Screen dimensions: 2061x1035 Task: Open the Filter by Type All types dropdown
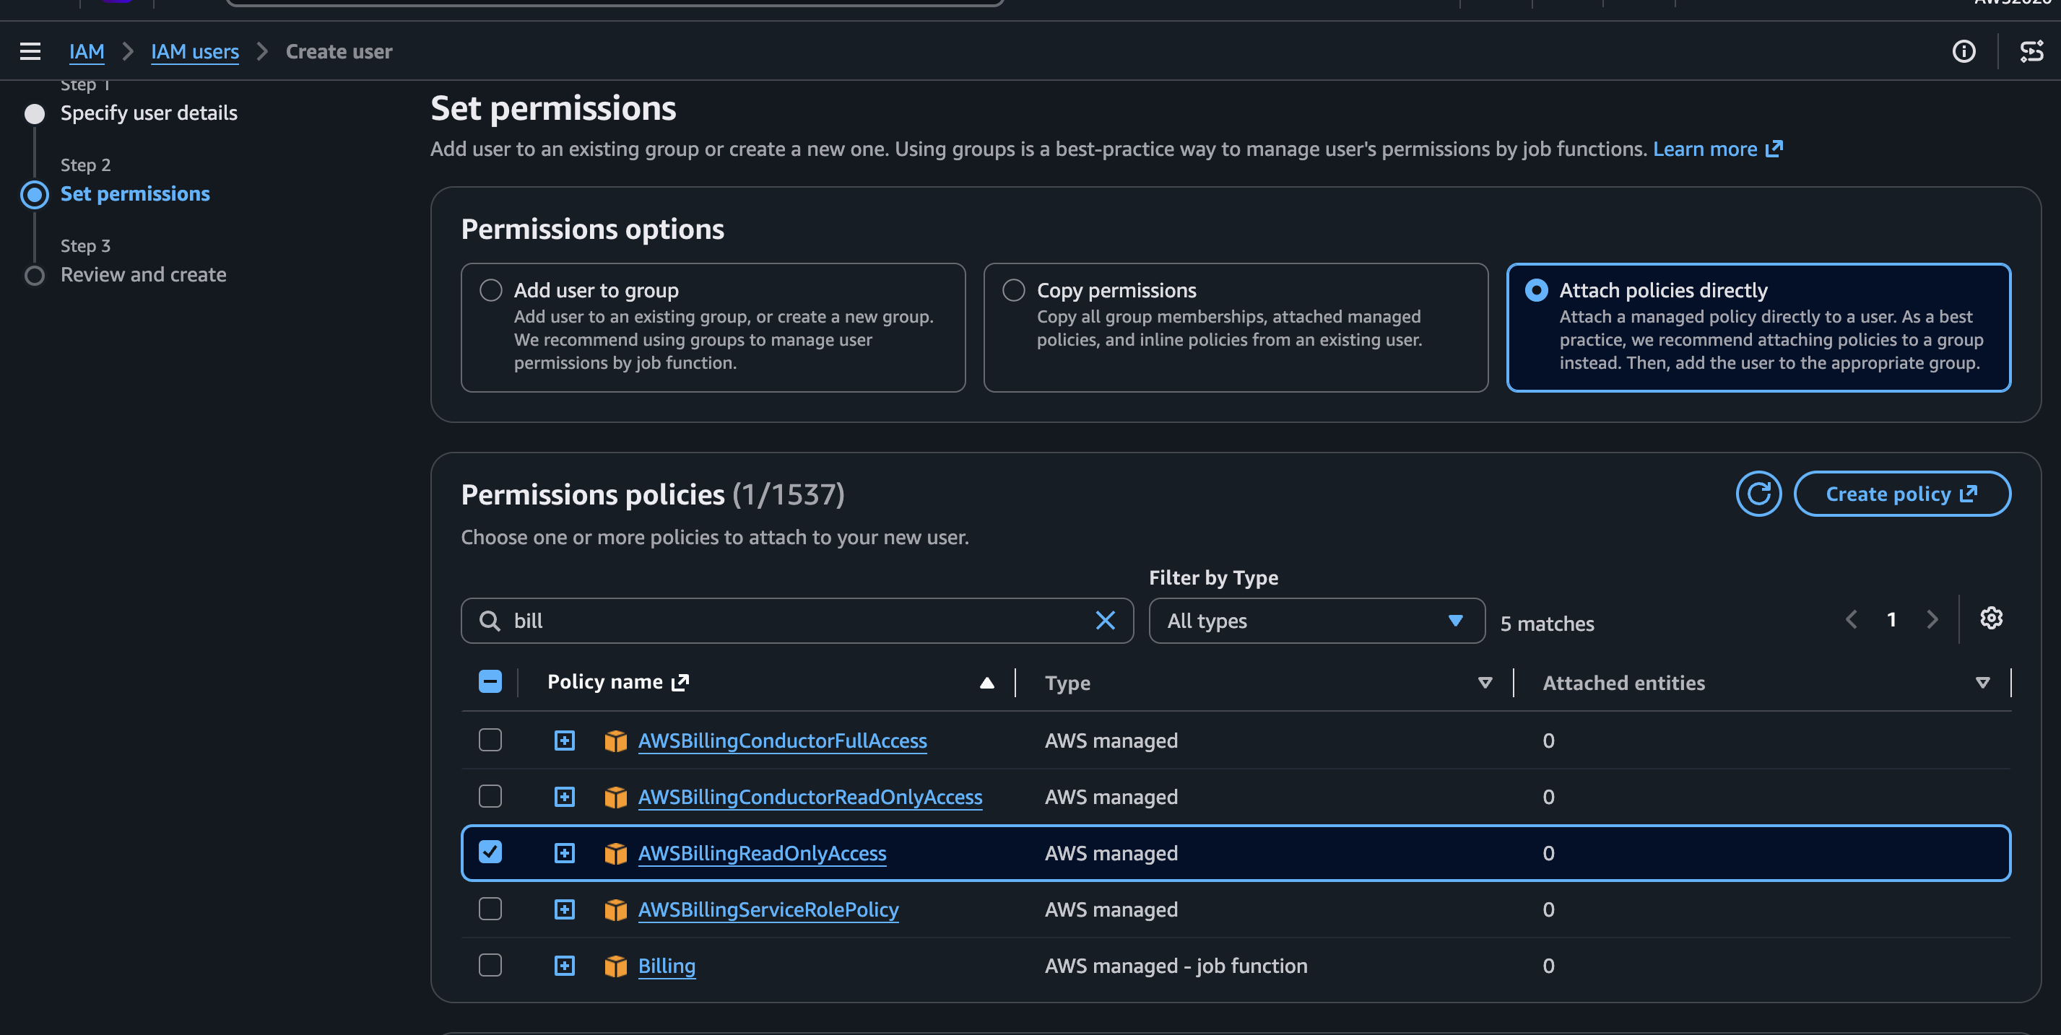[1316, 621]
